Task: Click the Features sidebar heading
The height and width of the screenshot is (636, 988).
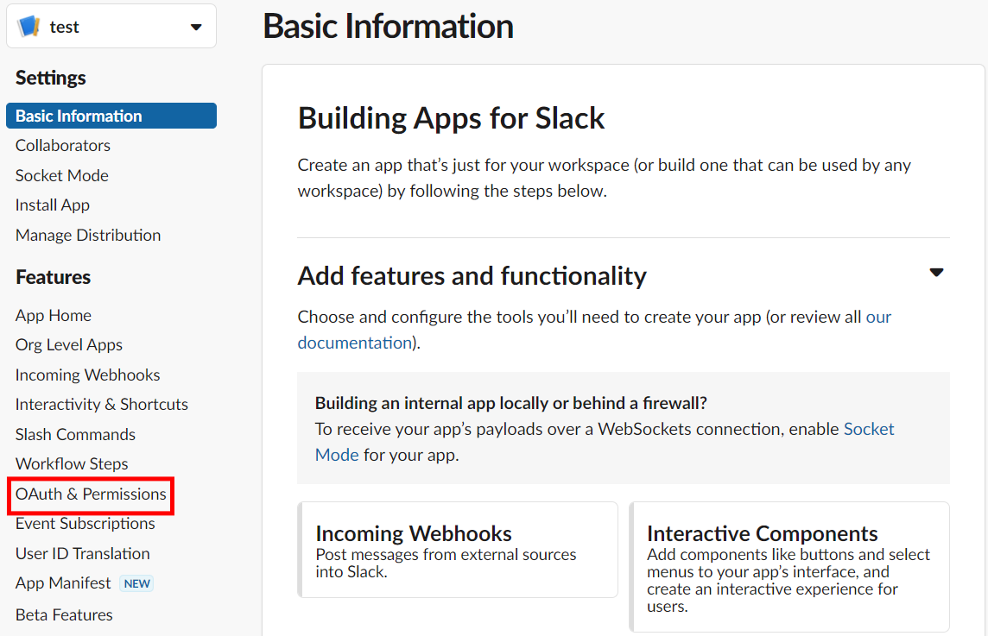Action: pos(53,277)
